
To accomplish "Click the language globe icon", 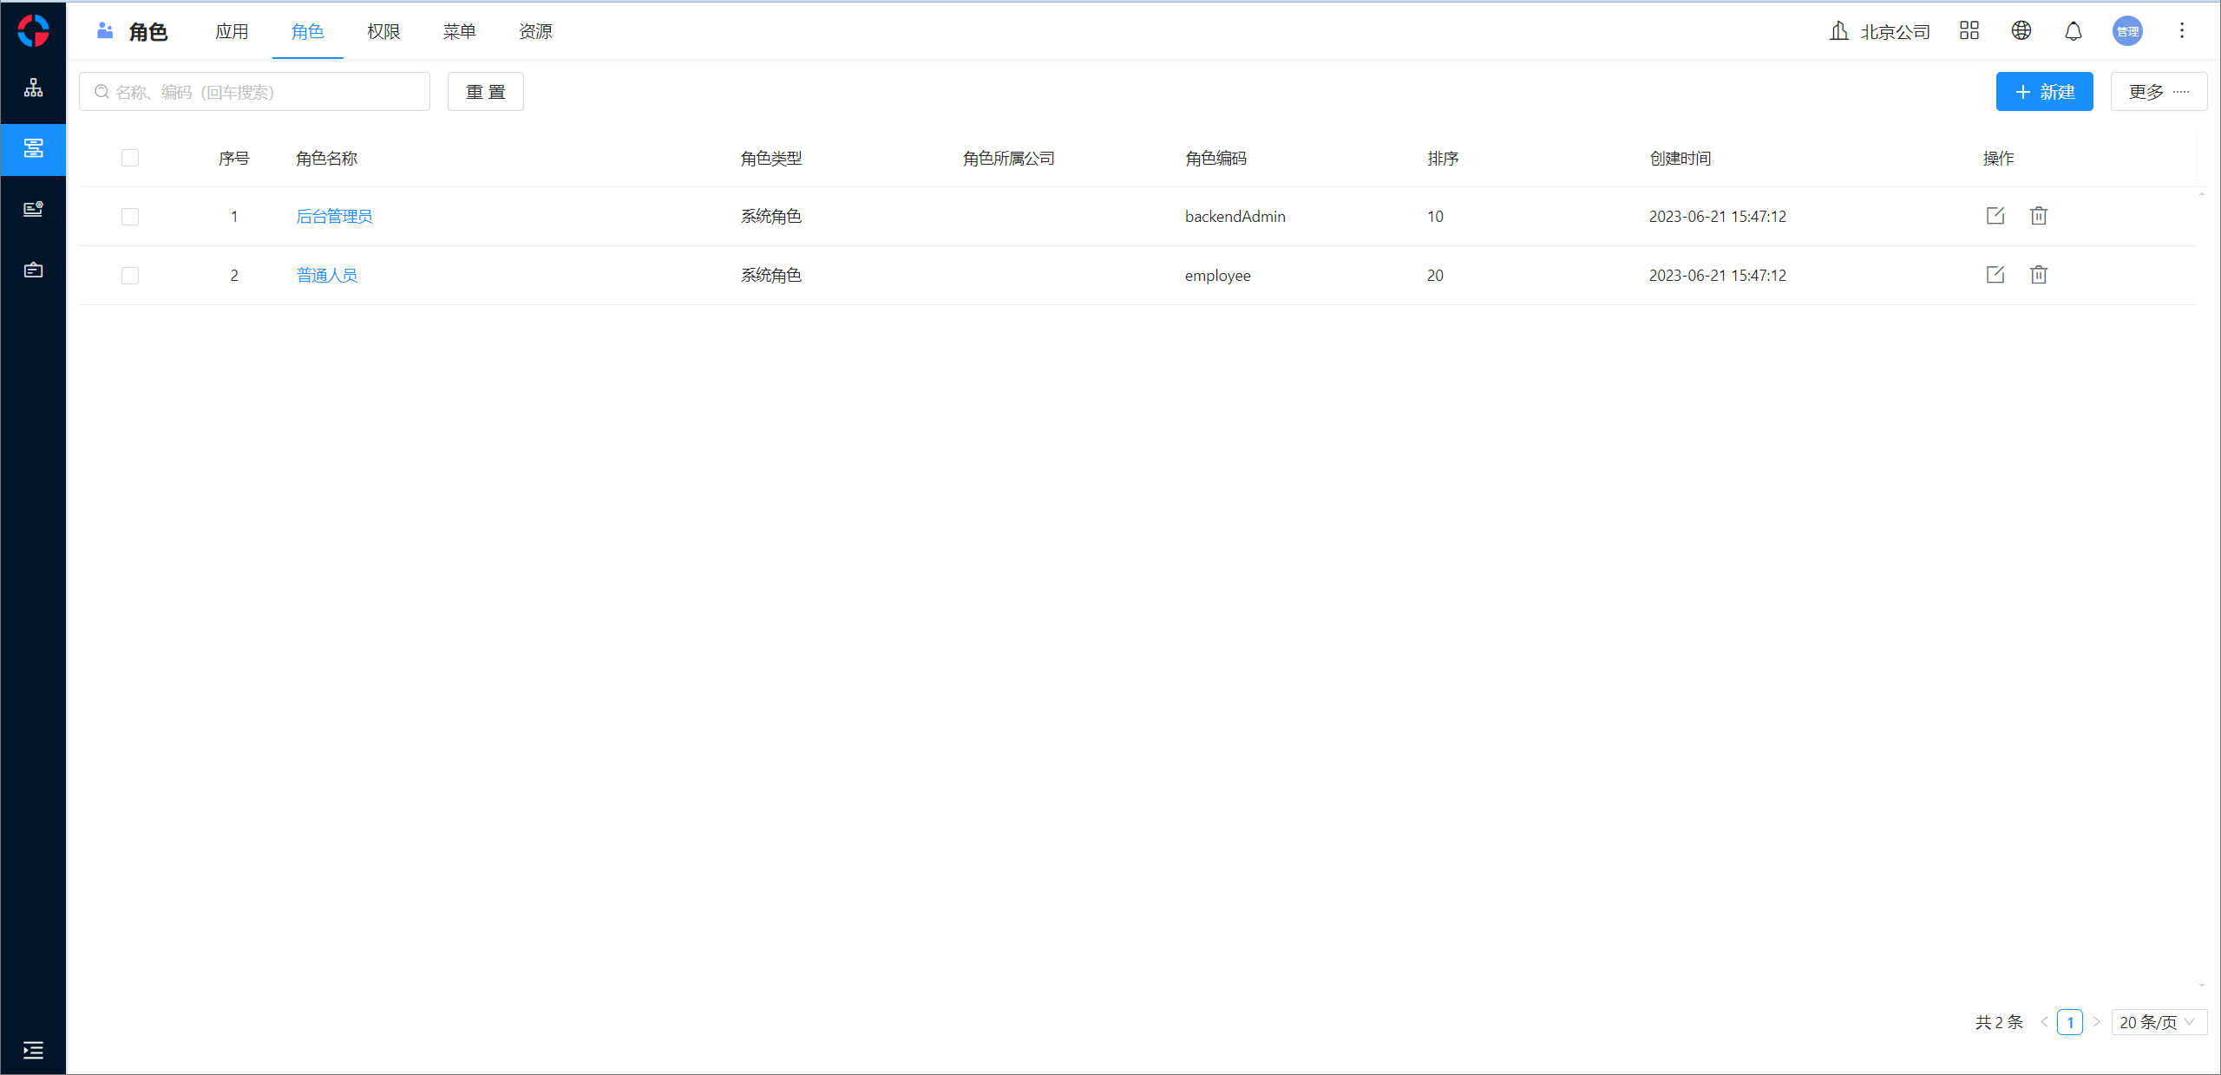I will point(2021,31).
